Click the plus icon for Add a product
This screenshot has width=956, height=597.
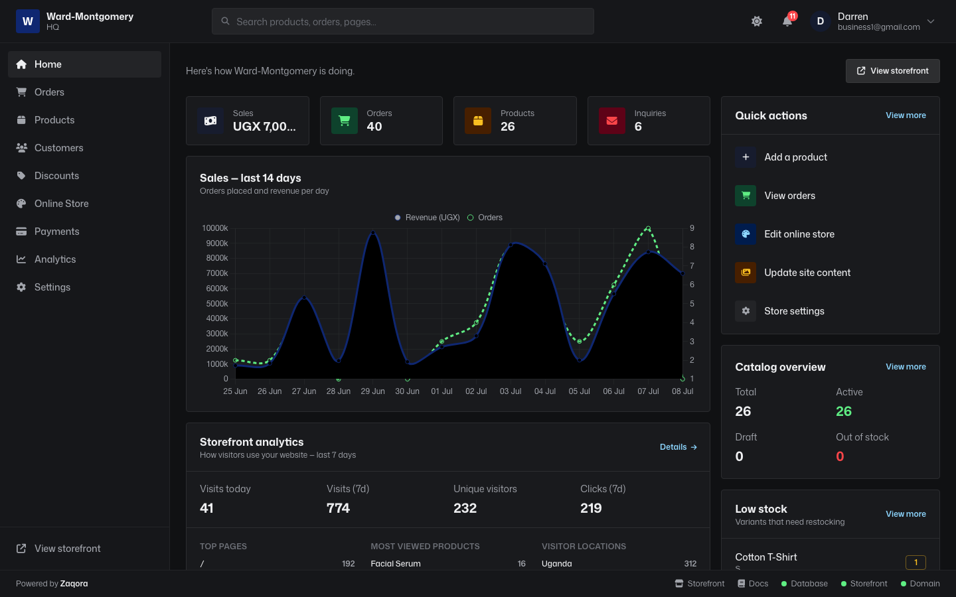pyautogui.click(x=746, y=157)
